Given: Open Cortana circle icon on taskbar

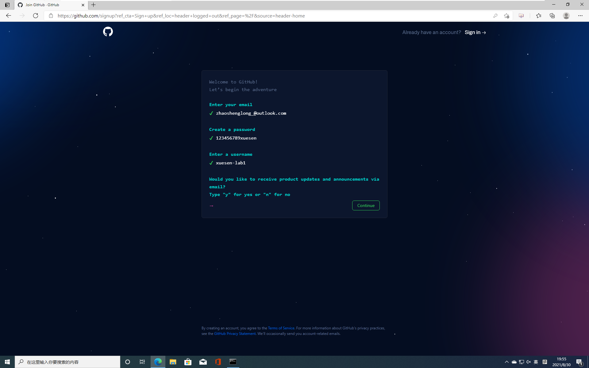Looking at the screenshot, I should tap(128, 362).
